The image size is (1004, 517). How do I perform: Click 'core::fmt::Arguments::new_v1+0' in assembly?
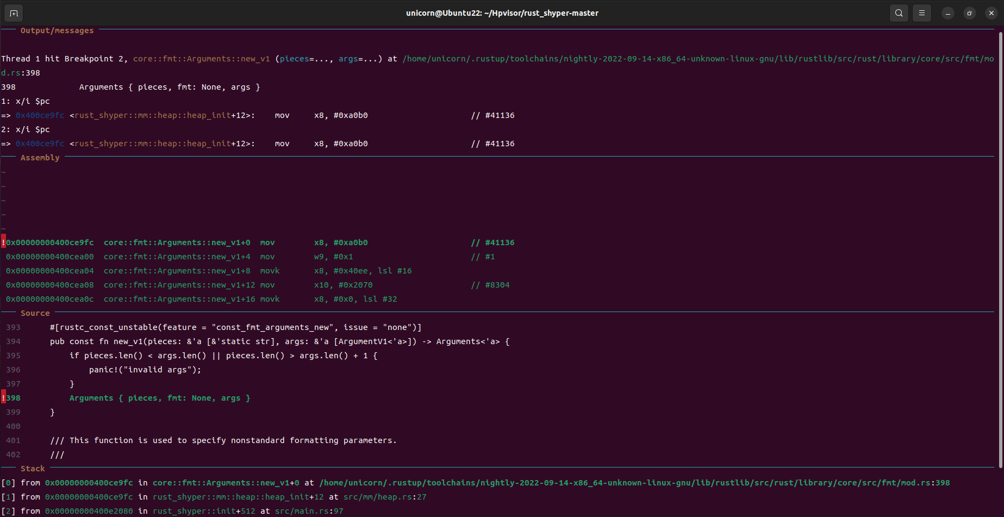tap(177, 242)
